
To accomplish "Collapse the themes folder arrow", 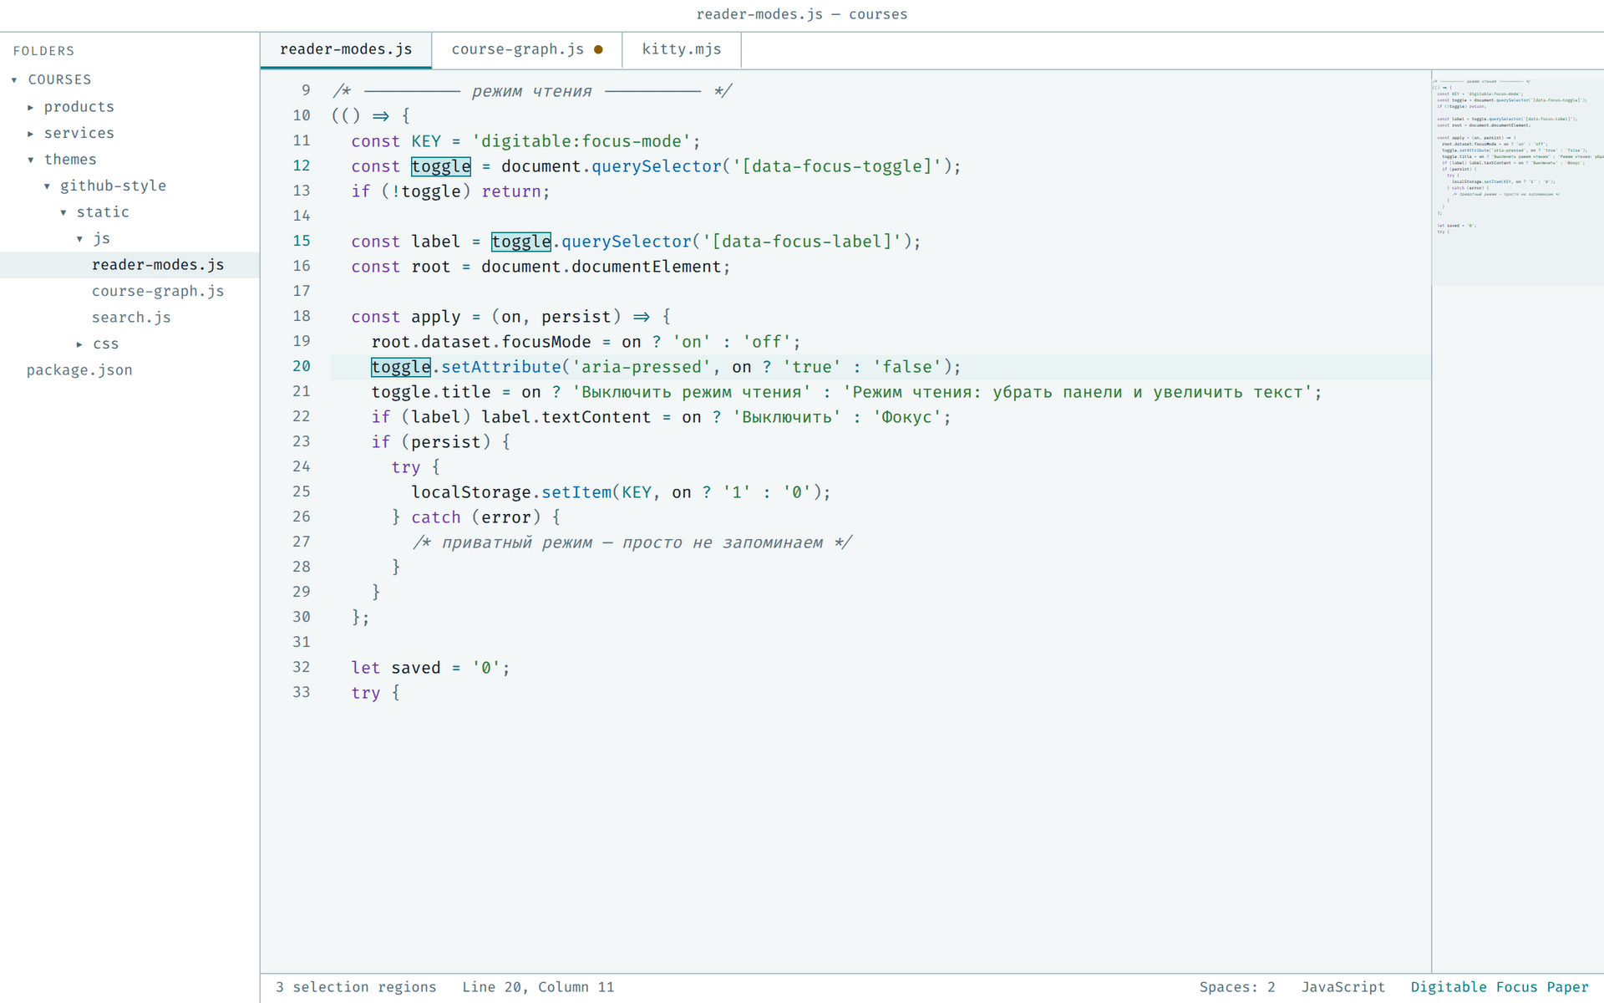I will (x=31, y=160).
